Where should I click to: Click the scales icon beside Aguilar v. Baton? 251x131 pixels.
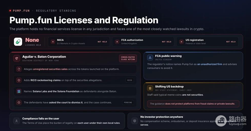coord(17,58)
